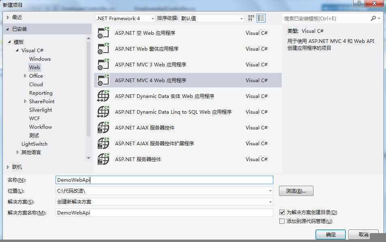The height and width of the screenshot is (242, 386).
Task: Click the Dynamic Data 实体 template icon
Action: coord(103,96)
